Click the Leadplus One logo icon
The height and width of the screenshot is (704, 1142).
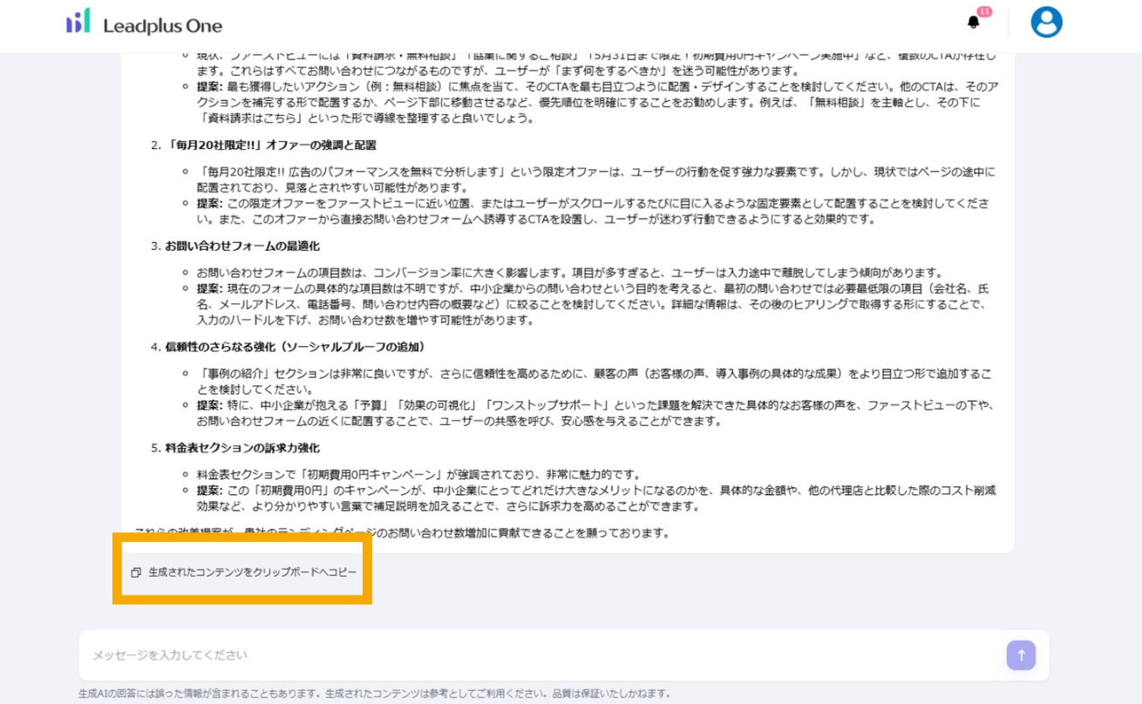tap(78, 23)
